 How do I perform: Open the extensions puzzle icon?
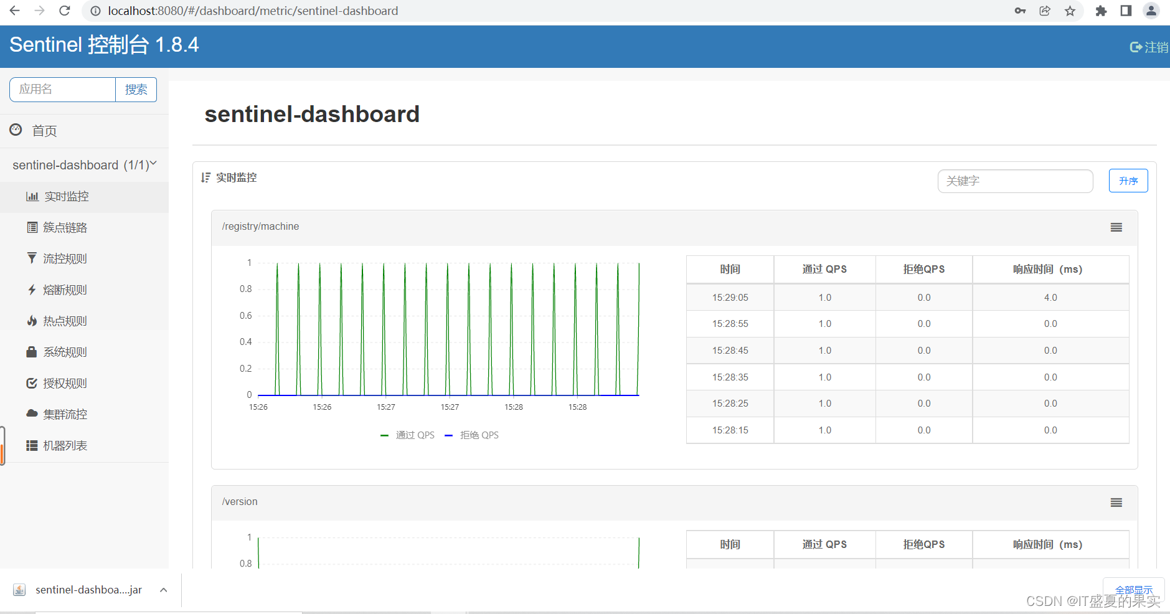coord(1101,11)
